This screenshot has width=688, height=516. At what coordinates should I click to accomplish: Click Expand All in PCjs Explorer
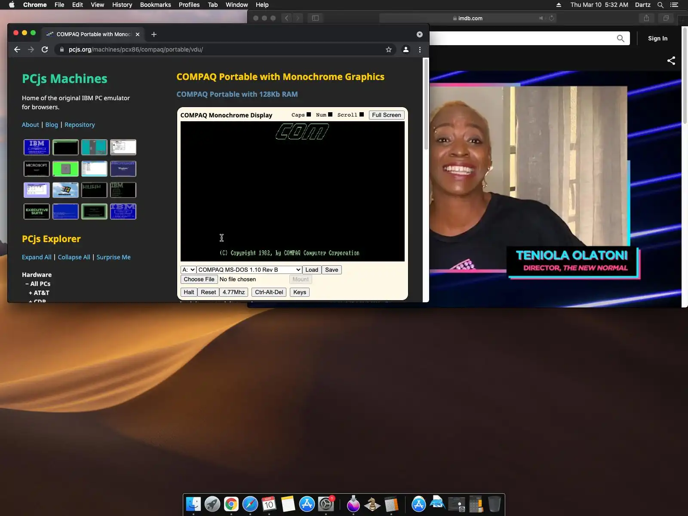click(x=37, y=257)
